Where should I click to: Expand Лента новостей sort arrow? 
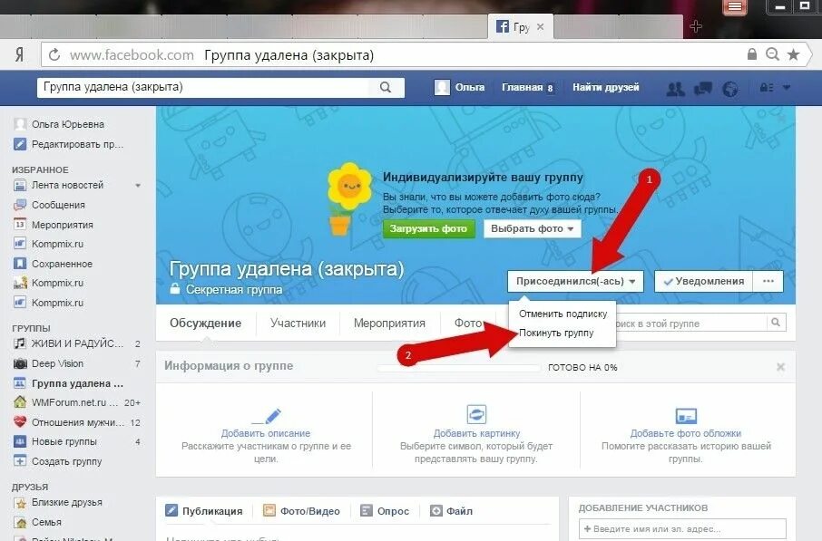138,186
